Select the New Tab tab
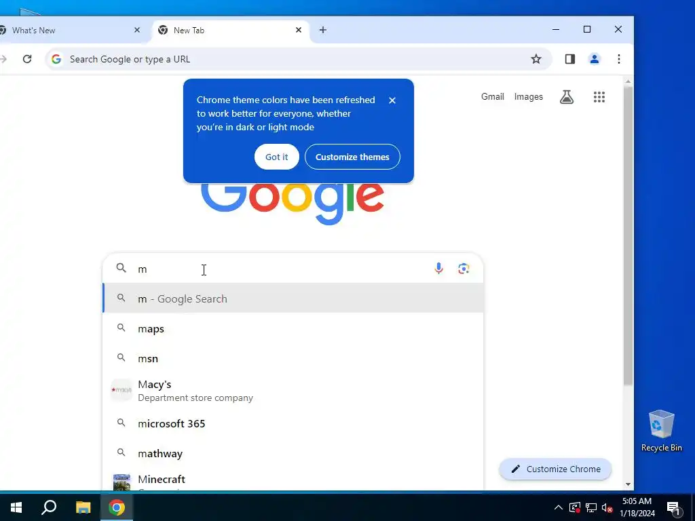This screenshot has height=521, width=695. click(x=230, y=30)
